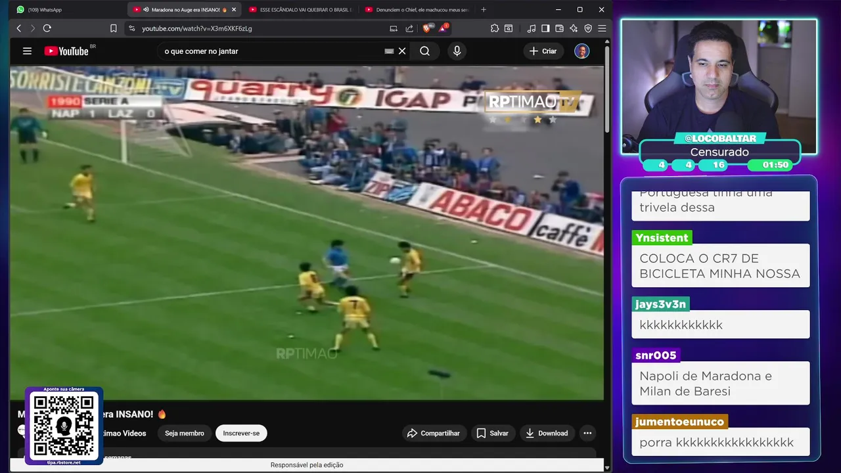The width and height of the screenshot is (841, 473).
Task: Click the Compartilhar share button
Action: [x=434, y=433]
